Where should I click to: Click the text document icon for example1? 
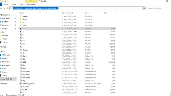click(x=21, y=71)
